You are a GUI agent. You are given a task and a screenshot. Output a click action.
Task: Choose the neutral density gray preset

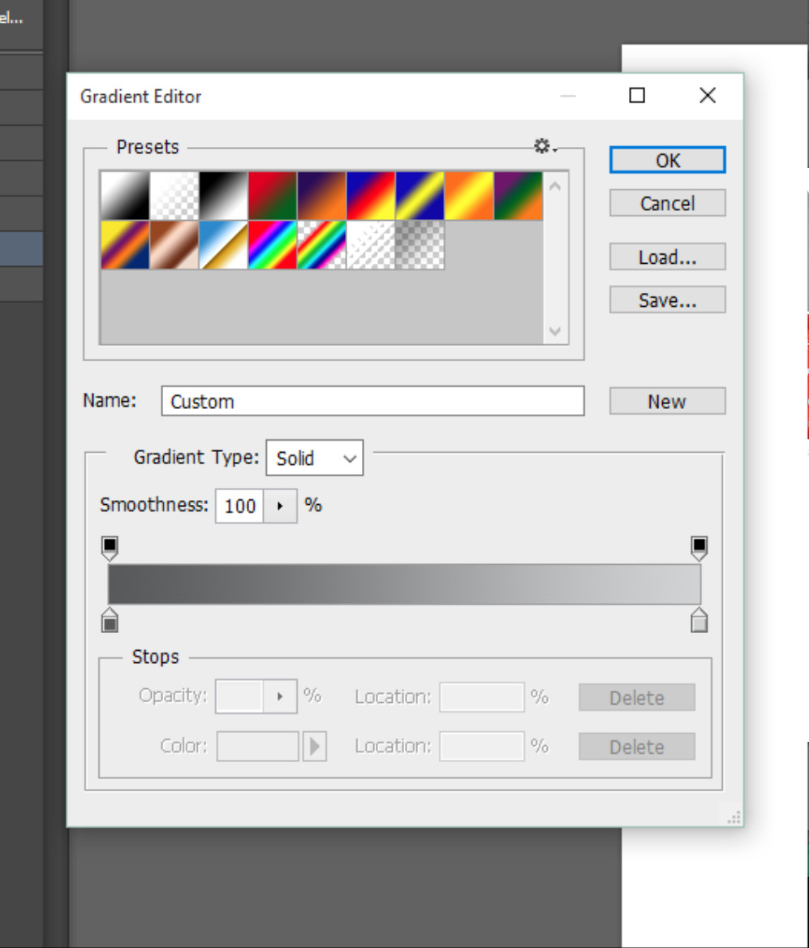tap(420, 245)
